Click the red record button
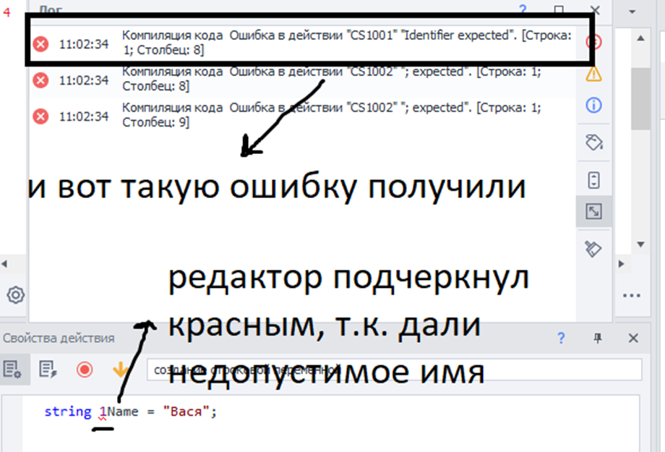 85,370
